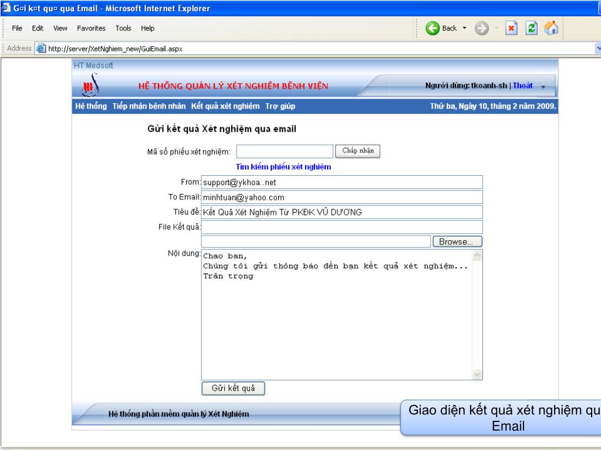Click the Nội dung scrollbar down arrow
This screenshot has width=601, height=450.
[477, 374]
